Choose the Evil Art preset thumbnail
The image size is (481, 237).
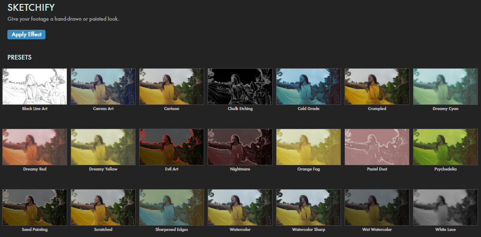(x=172, y=147)
